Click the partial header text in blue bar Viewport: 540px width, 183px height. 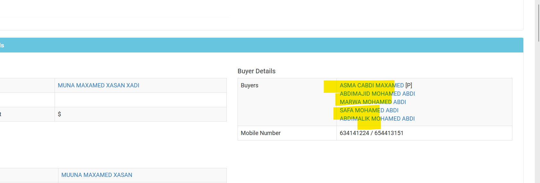[2, 45]
